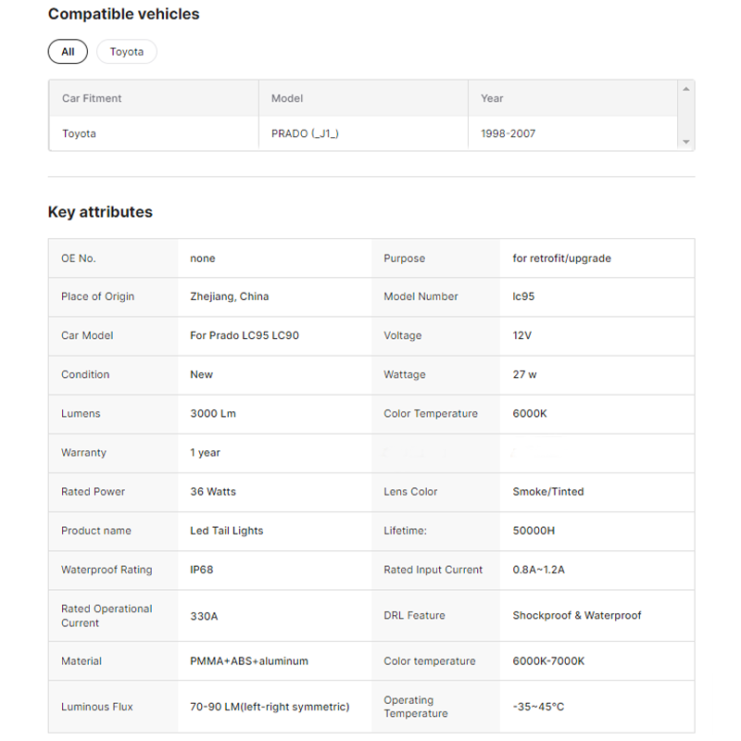Click the OE No. value none

[x=203, y=258]
